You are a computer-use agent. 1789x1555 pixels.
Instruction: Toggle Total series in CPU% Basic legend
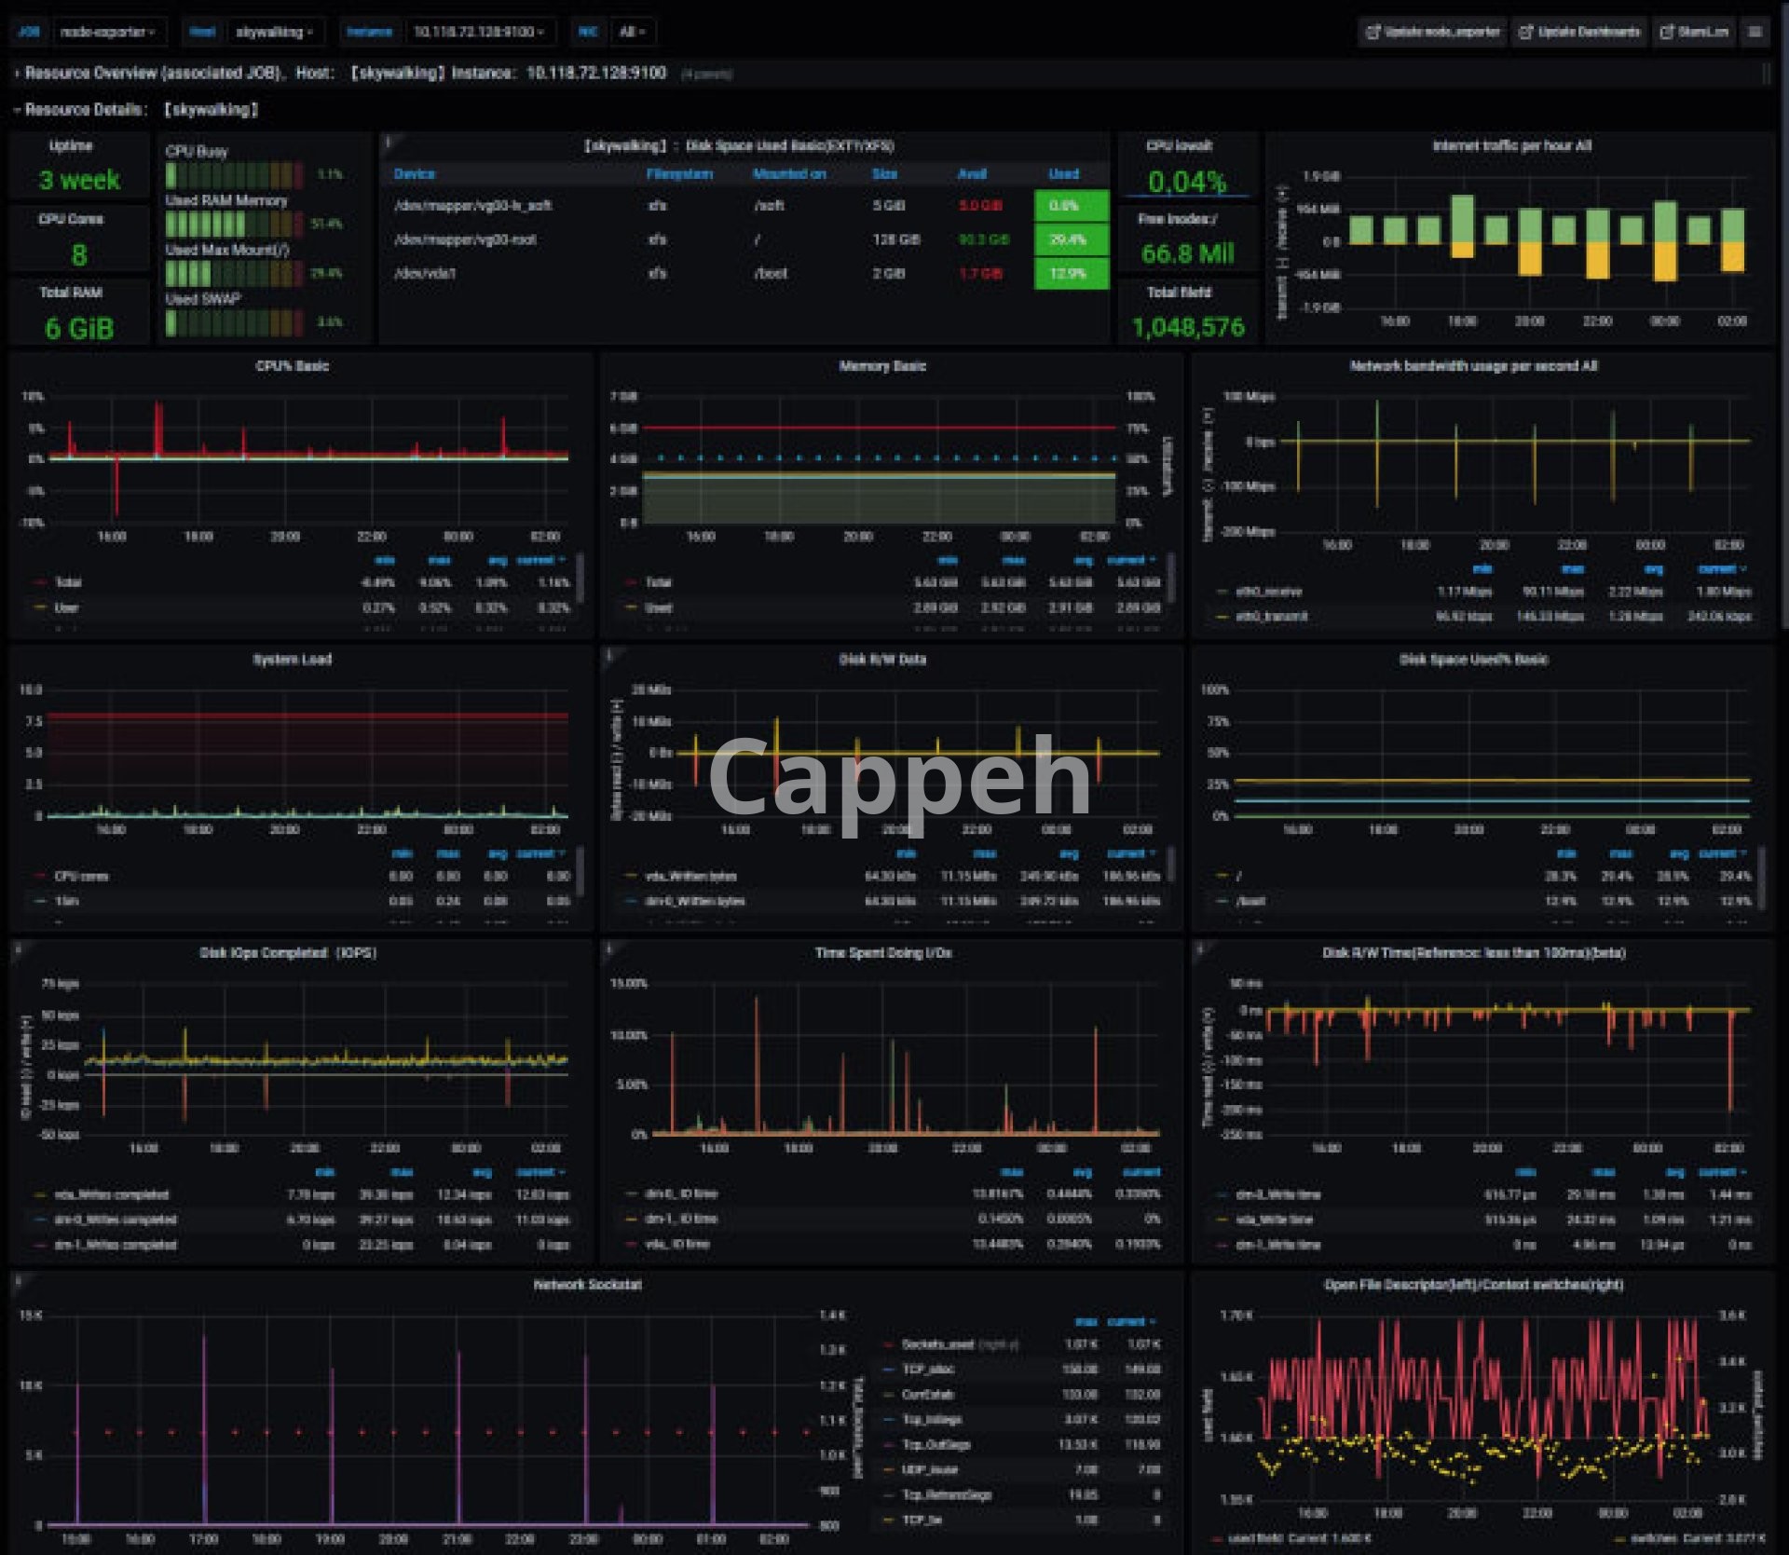(68, 582)
